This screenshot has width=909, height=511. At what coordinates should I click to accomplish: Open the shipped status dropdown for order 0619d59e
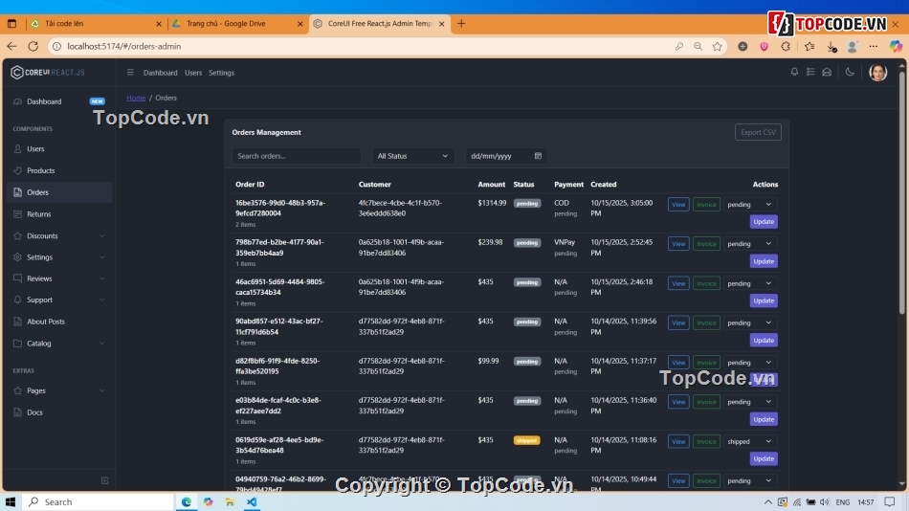(x=749, y=441)
